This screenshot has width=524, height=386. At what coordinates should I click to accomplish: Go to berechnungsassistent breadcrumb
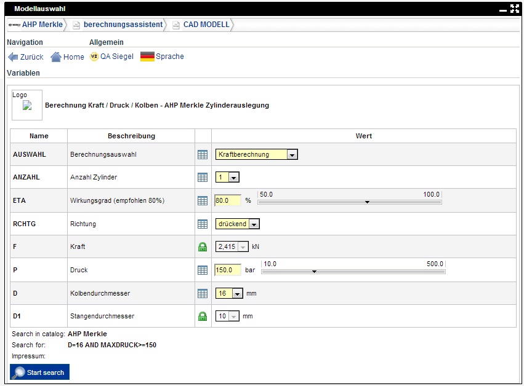coord(123,25)
